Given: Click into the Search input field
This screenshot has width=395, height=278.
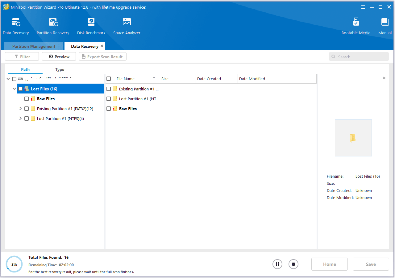Looking at the screenshot, I should click(x=359, y=57).
